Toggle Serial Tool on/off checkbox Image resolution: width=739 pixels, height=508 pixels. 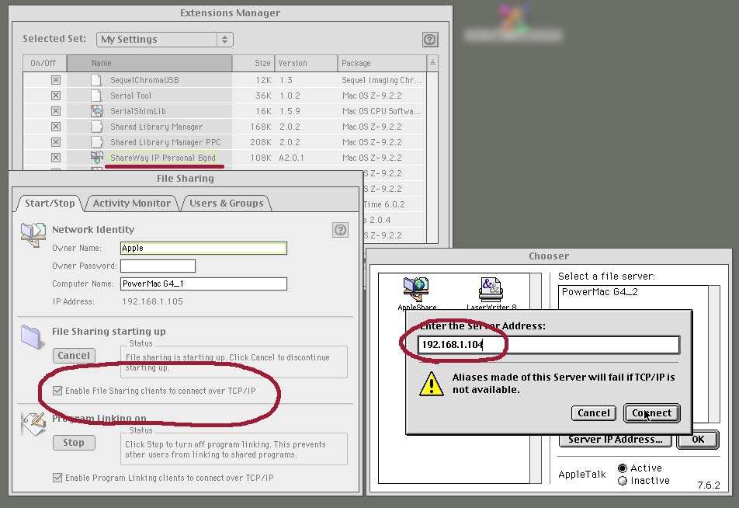pyautogui.click(x=56, y=96)
